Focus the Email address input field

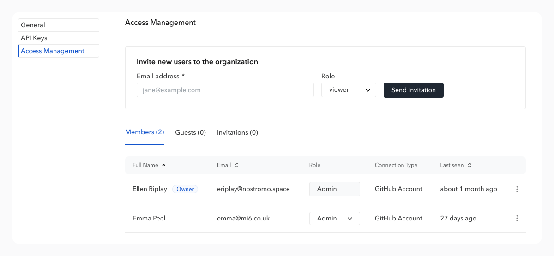pyautogui.click(x=225, y=90)
